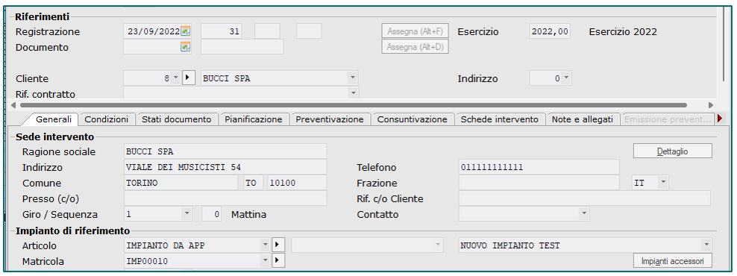Open empty dropdown beside Articolo
The width and height of the screenshot is (737, 276).
438,245
